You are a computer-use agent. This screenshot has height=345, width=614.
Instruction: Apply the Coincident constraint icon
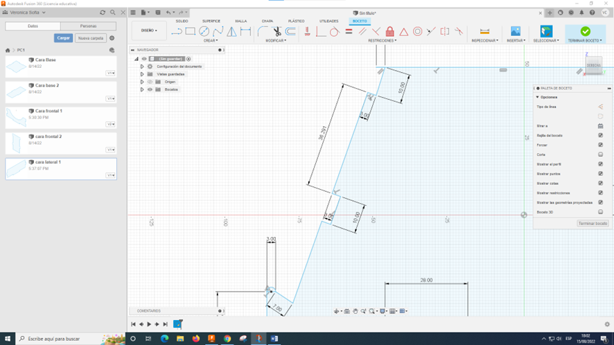321,31
